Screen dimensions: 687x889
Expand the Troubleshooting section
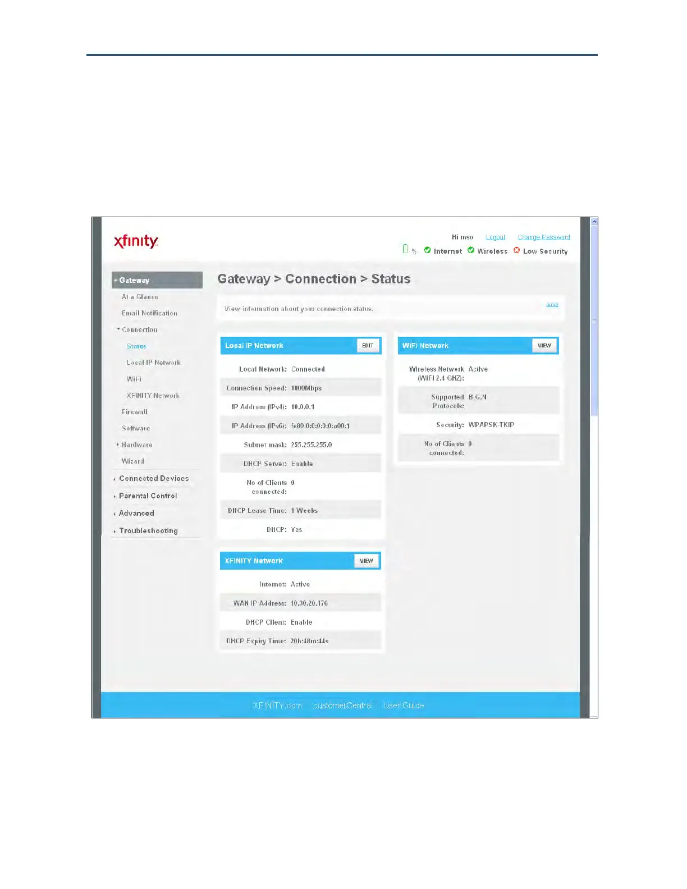point(148,531)
